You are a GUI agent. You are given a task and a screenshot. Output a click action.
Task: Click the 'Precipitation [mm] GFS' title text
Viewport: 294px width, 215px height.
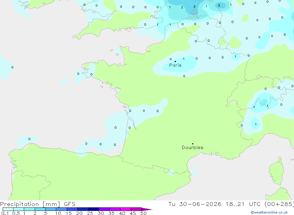tap(38, 204)
